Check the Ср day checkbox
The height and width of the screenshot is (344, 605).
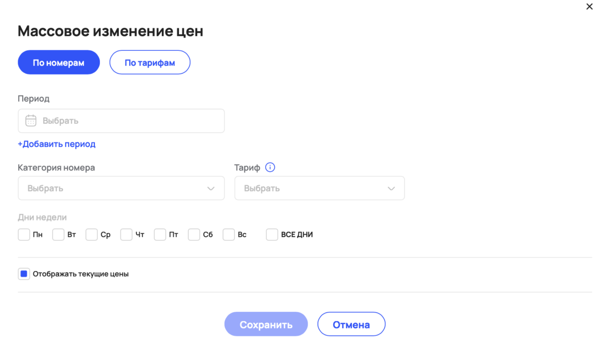point(92,234)
